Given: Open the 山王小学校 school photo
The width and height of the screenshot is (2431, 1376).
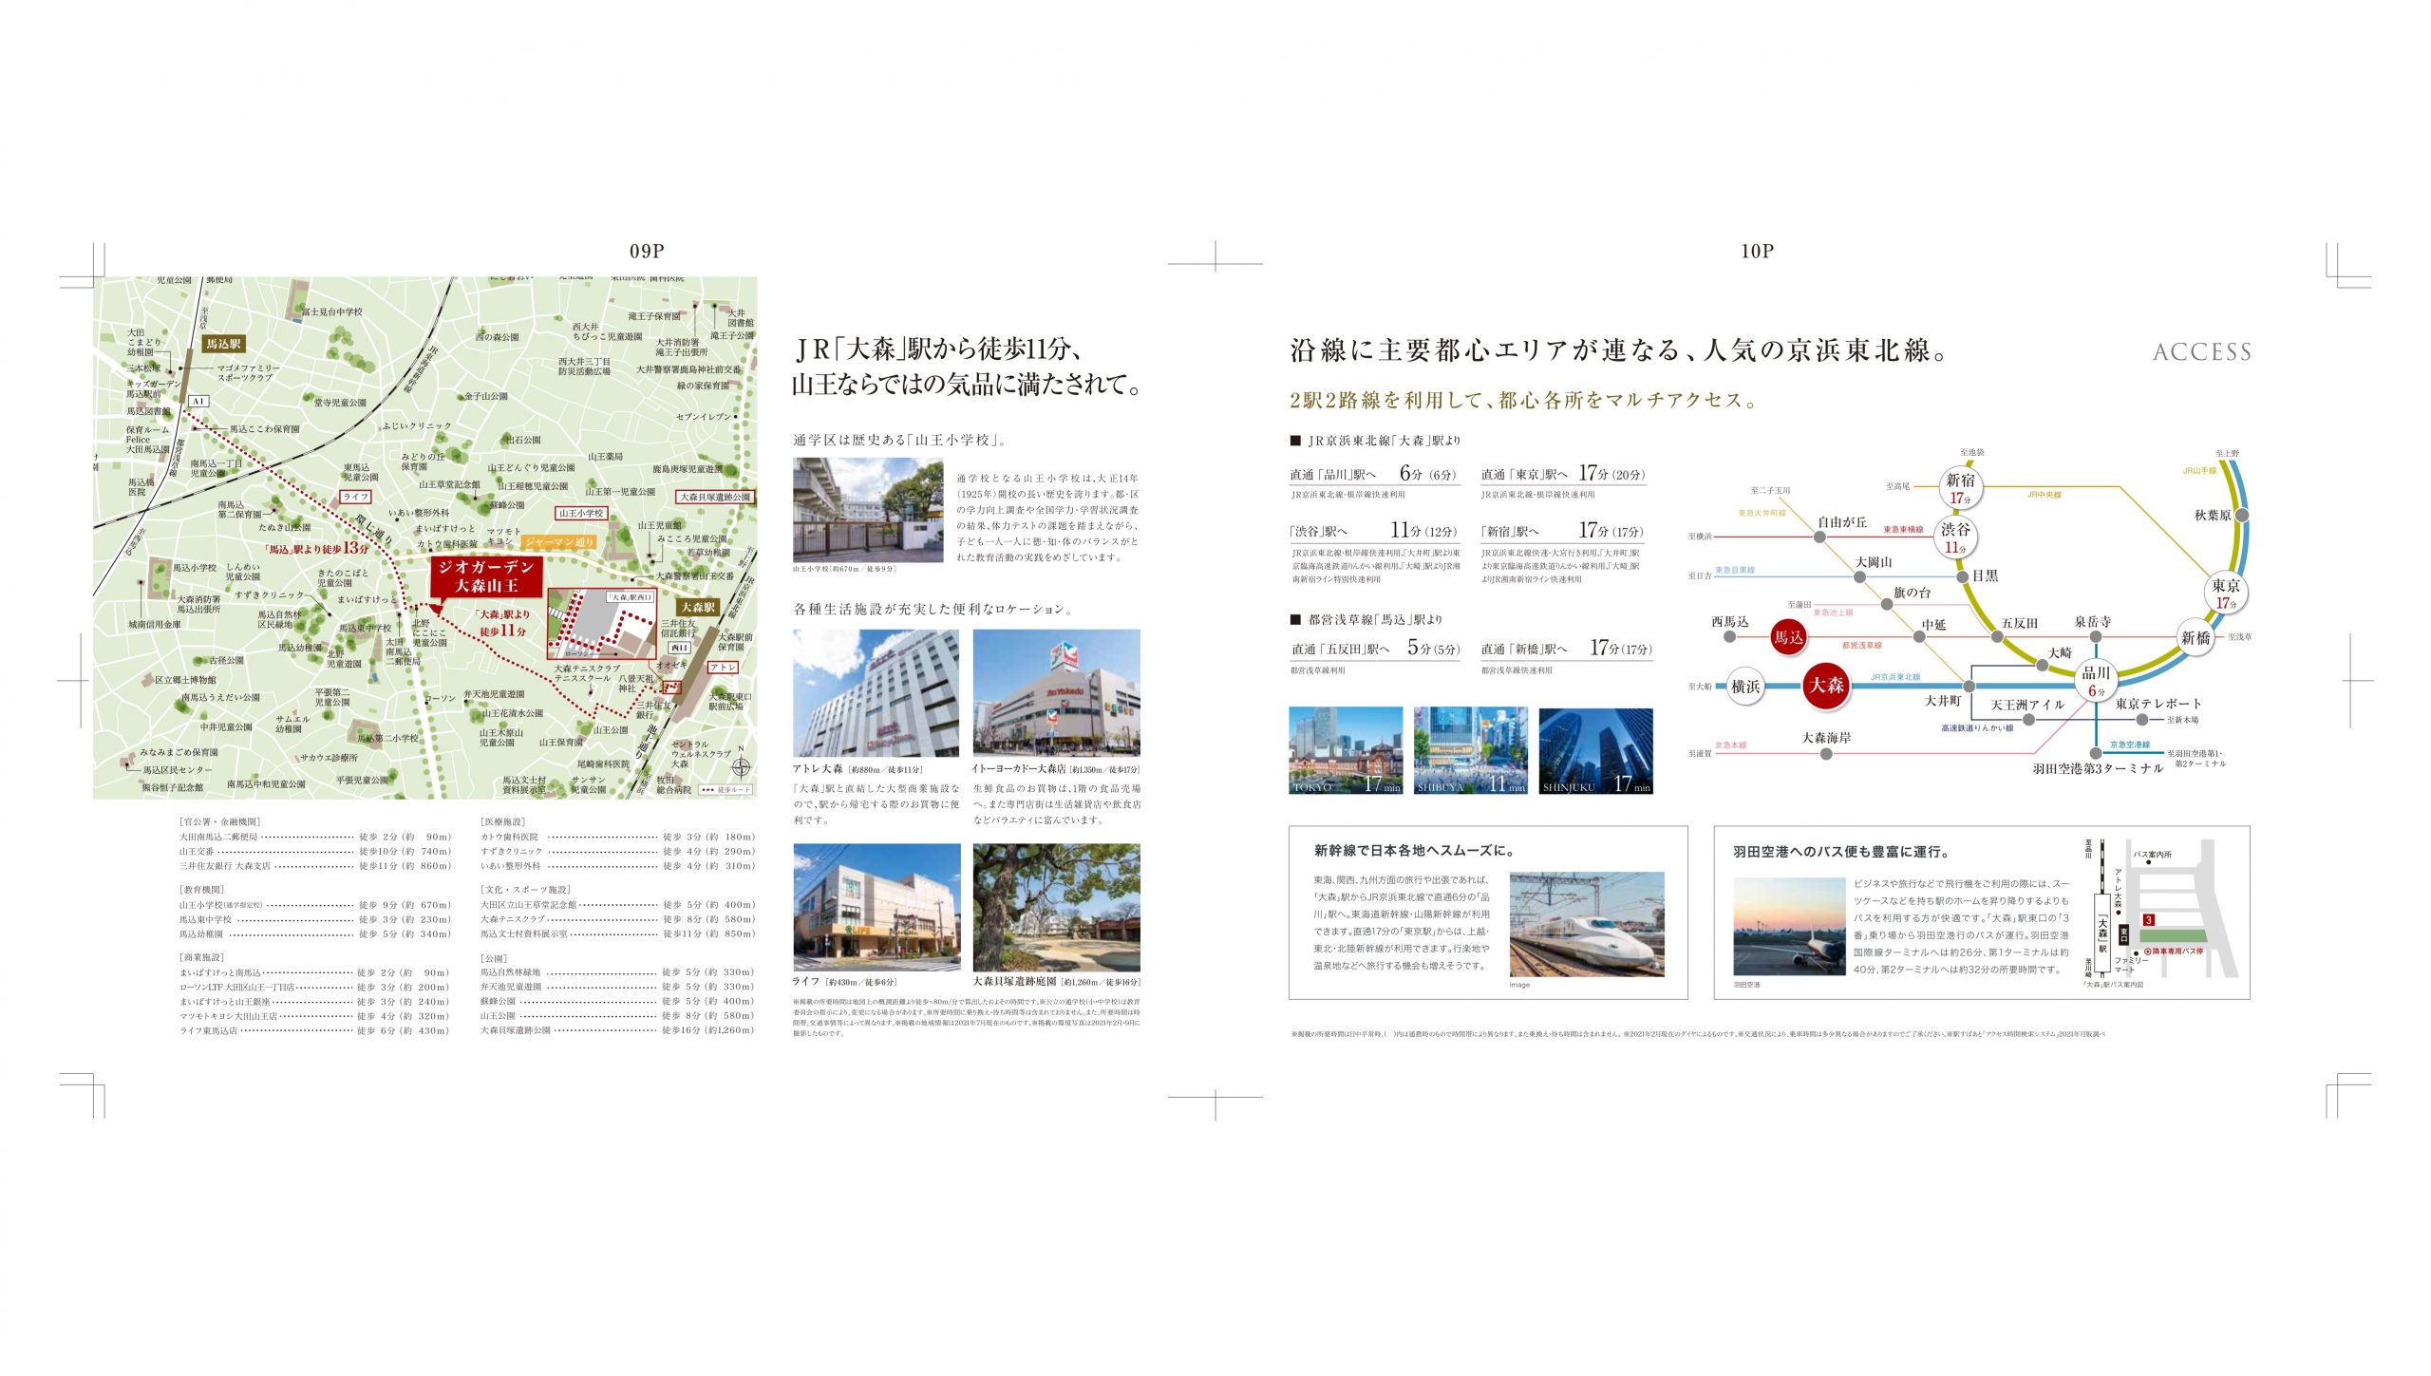Looking at the screenshot, I should (868, 510).
